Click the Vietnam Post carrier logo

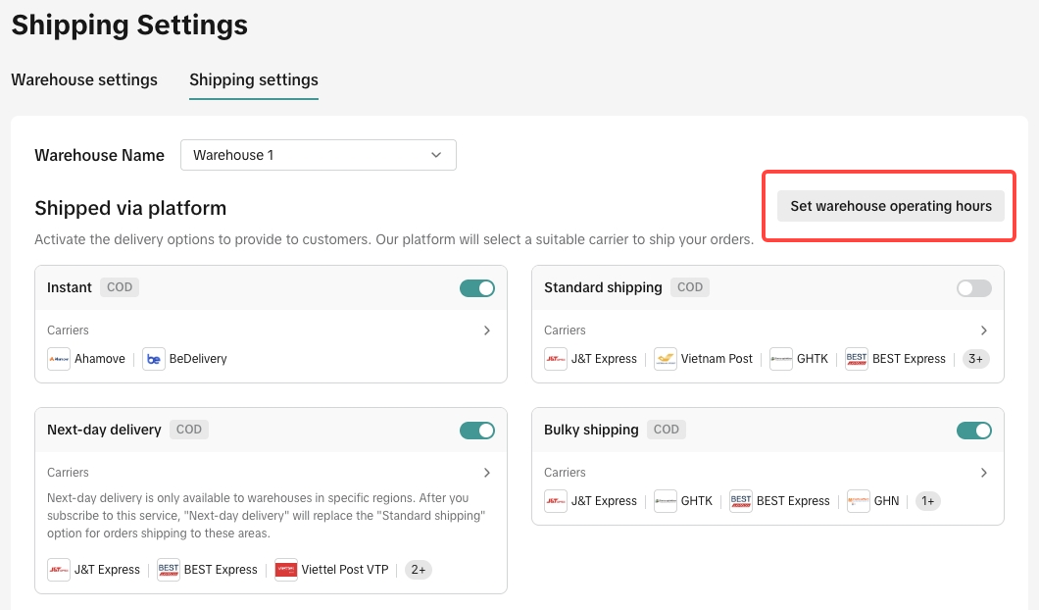pos(666,359)
